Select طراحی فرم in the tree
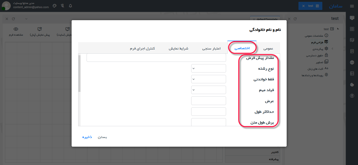This screenshot has height=165, width=358. [x=318, y=42]
